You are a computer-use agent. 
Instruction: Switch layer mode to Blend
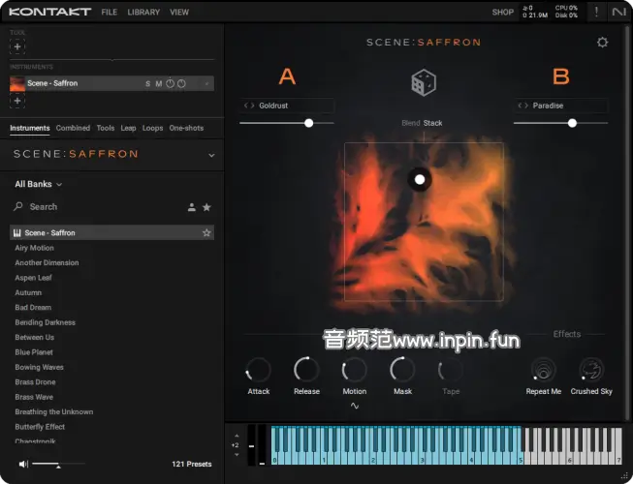pos(411,123)
